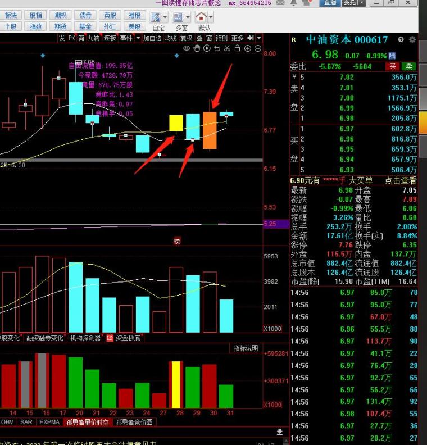The image size is (427, 445).
Task: Click the 委托 order button
Action: pyautogui.click(x=350, y=3)
